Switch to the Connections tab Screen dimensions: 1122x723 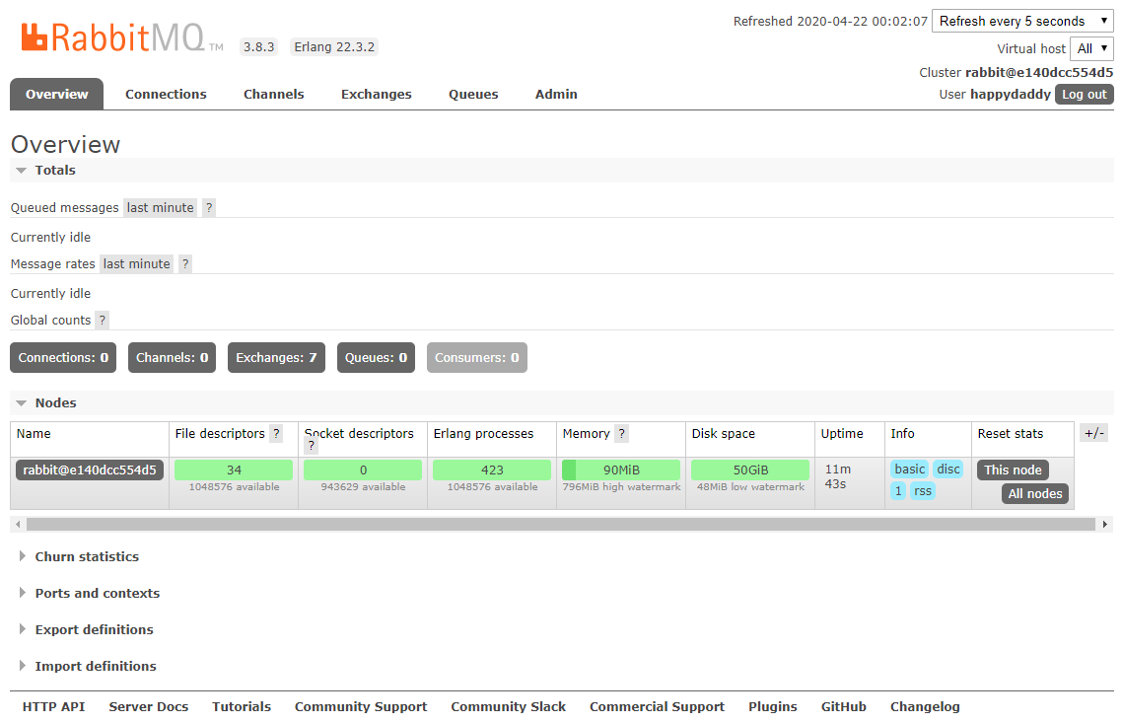(x=166, y=94)
